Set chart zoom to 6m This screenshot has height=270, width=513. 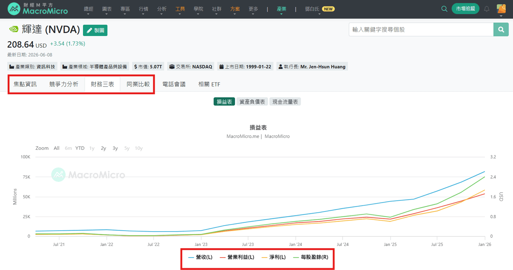click(x=69, y=148)
